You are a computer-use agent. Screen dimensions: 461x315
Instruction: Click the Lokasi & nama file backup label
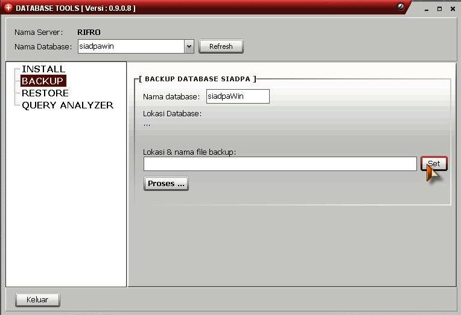189,152
